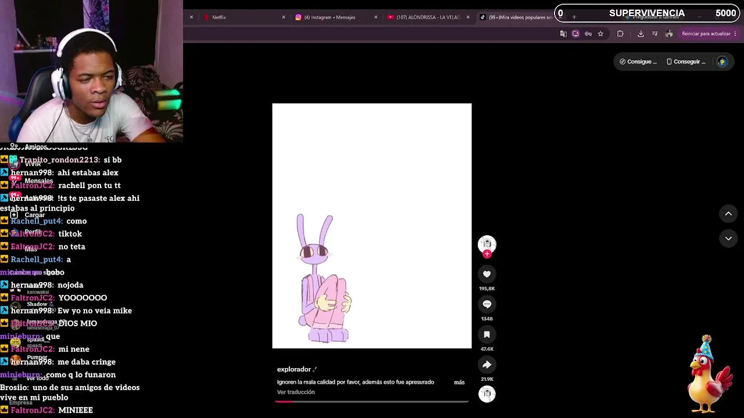This screenshot has width=744, height=418.
Task: Click chat message 'YOOOOOOO'
Action: coord(83,298)
